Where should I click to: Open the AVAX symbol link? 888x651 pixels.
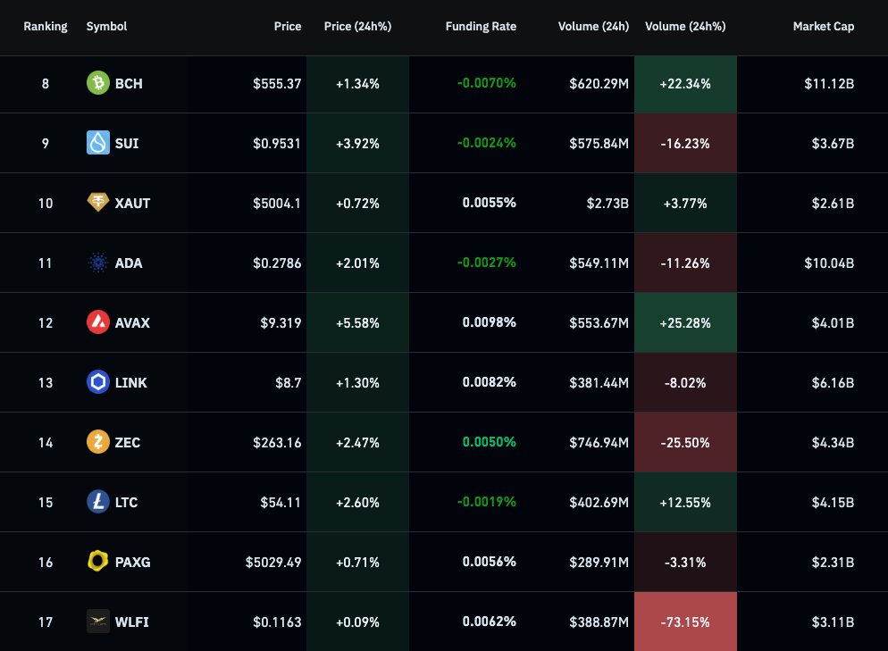point(132,322)
